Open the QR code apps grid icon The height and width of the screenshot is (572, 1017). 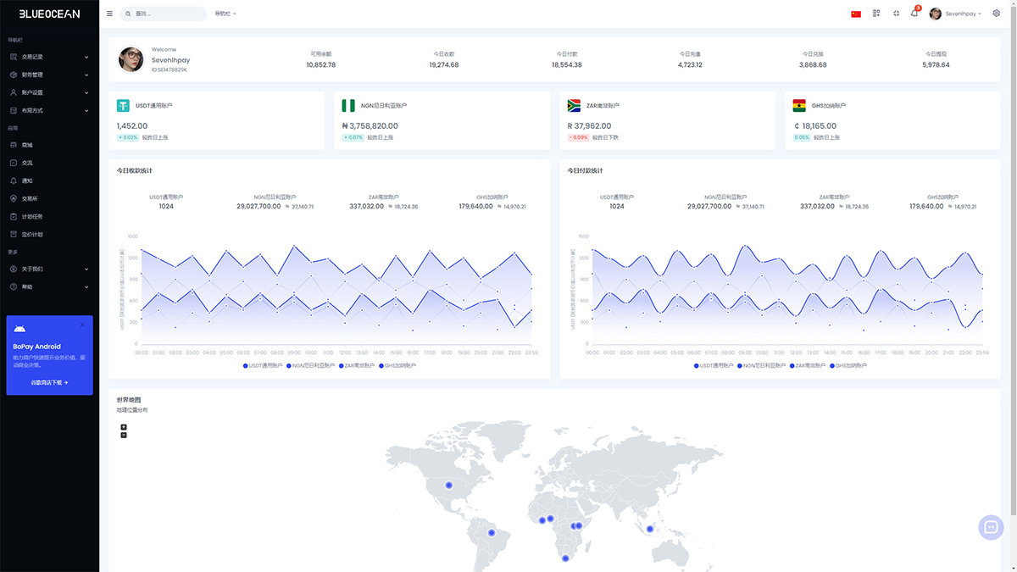(876, 14)
